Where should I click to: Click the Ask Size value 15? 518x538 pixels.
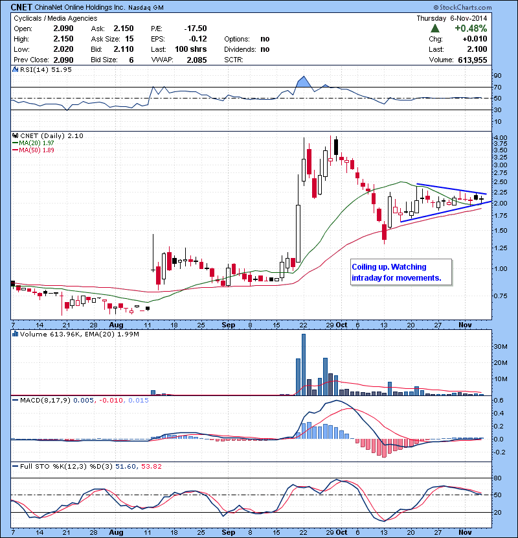[x=129, y=39]
